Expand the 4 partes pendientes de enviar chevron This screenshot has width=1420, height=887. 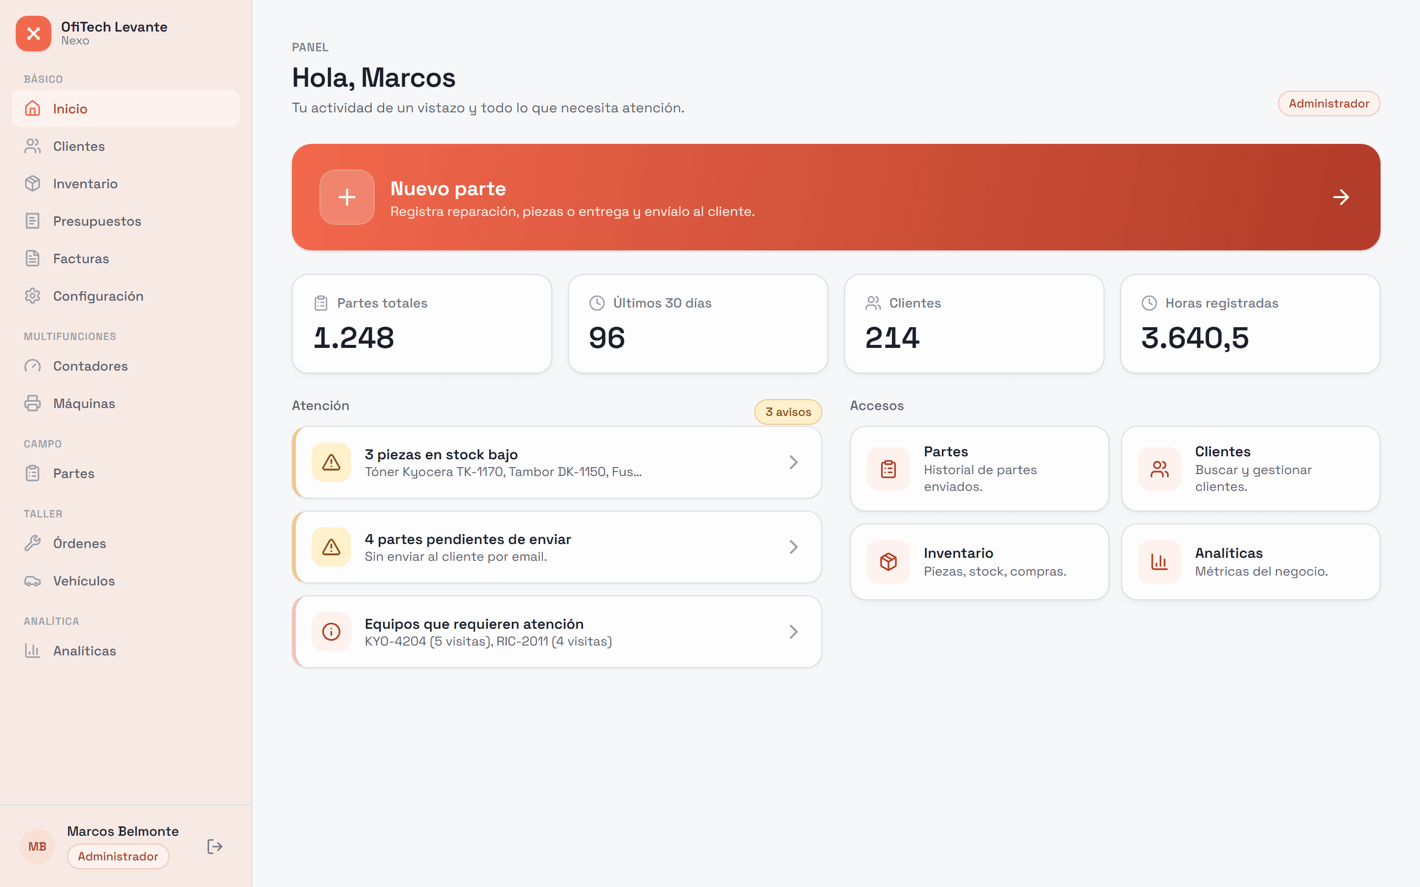click(x=793, y=547)
